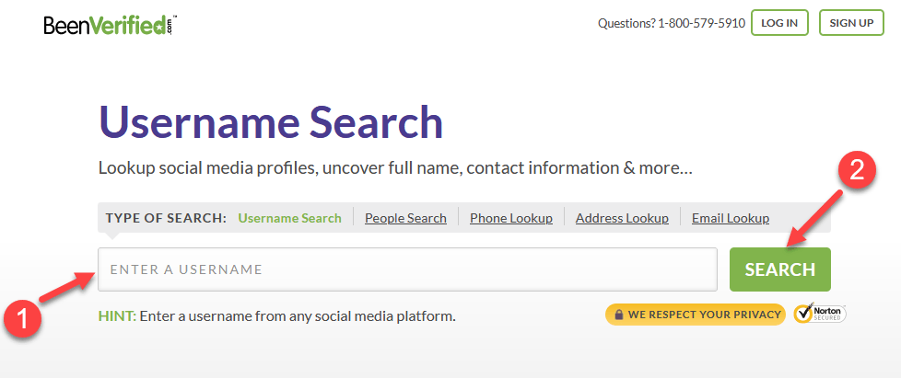Image resolution: width=901 pixels, height=378 pixels.
Task: Switch to Phone Lookup
Action: pyautogui.click(x=510, y=218)
